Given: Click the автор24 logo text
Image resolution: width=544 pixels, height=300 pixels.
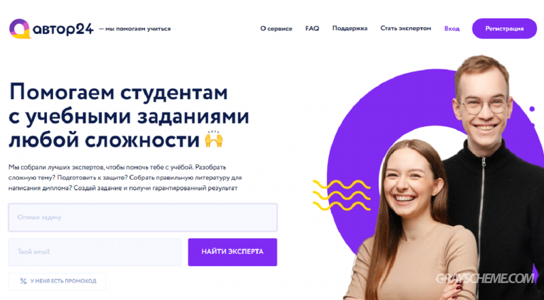Looking at the screenshot, I should pyautogui.click(x=63, y=29).
